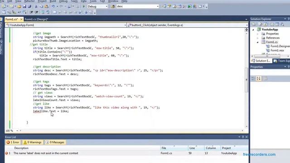290x163 pixels.
Task: Click the Find in Files icon beside desc box
Action: coord(113,6)
